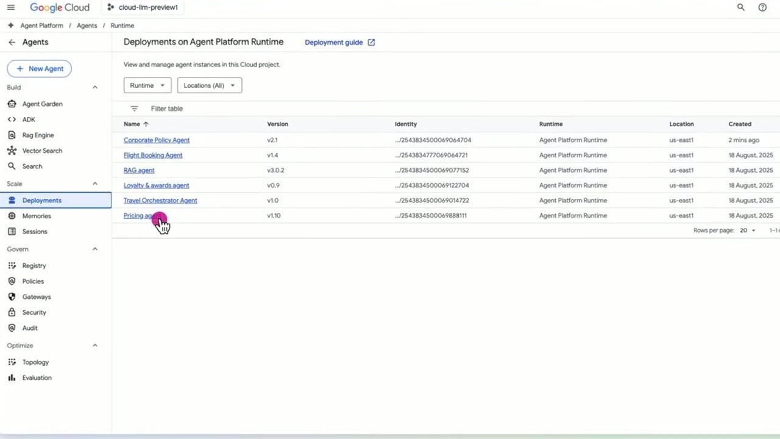Open the RAG agent link
This screenshot has height=439, width=780.
139,170
